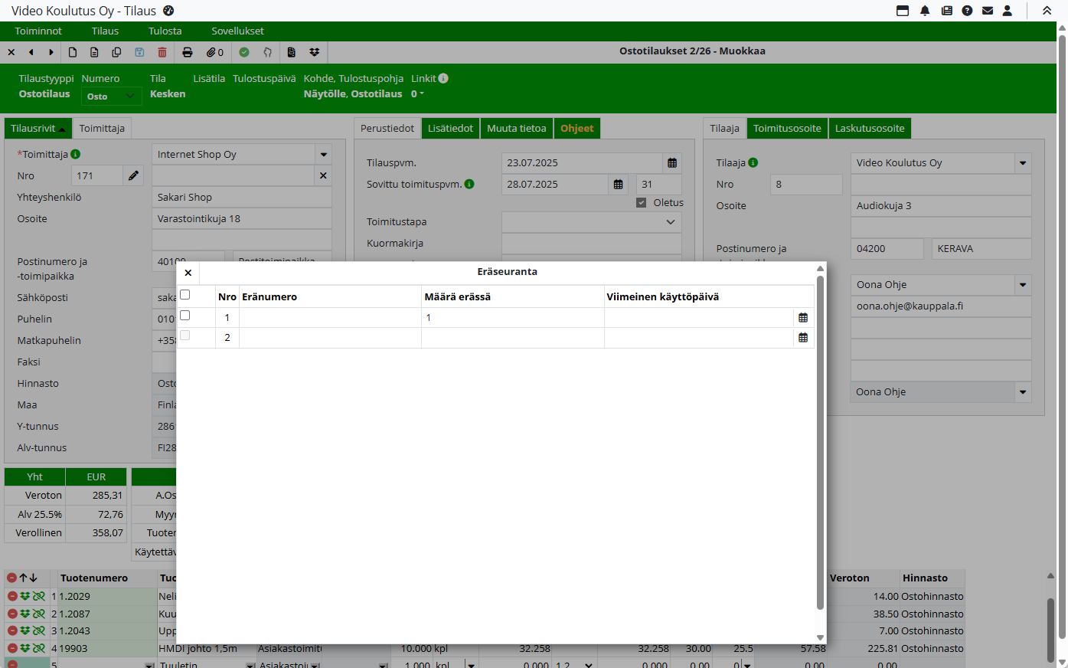The width and height of the screenshot is (1068, 668).
Task: Open the Tilauspvm. date picker calendar
Action: [x=672, y=163]
